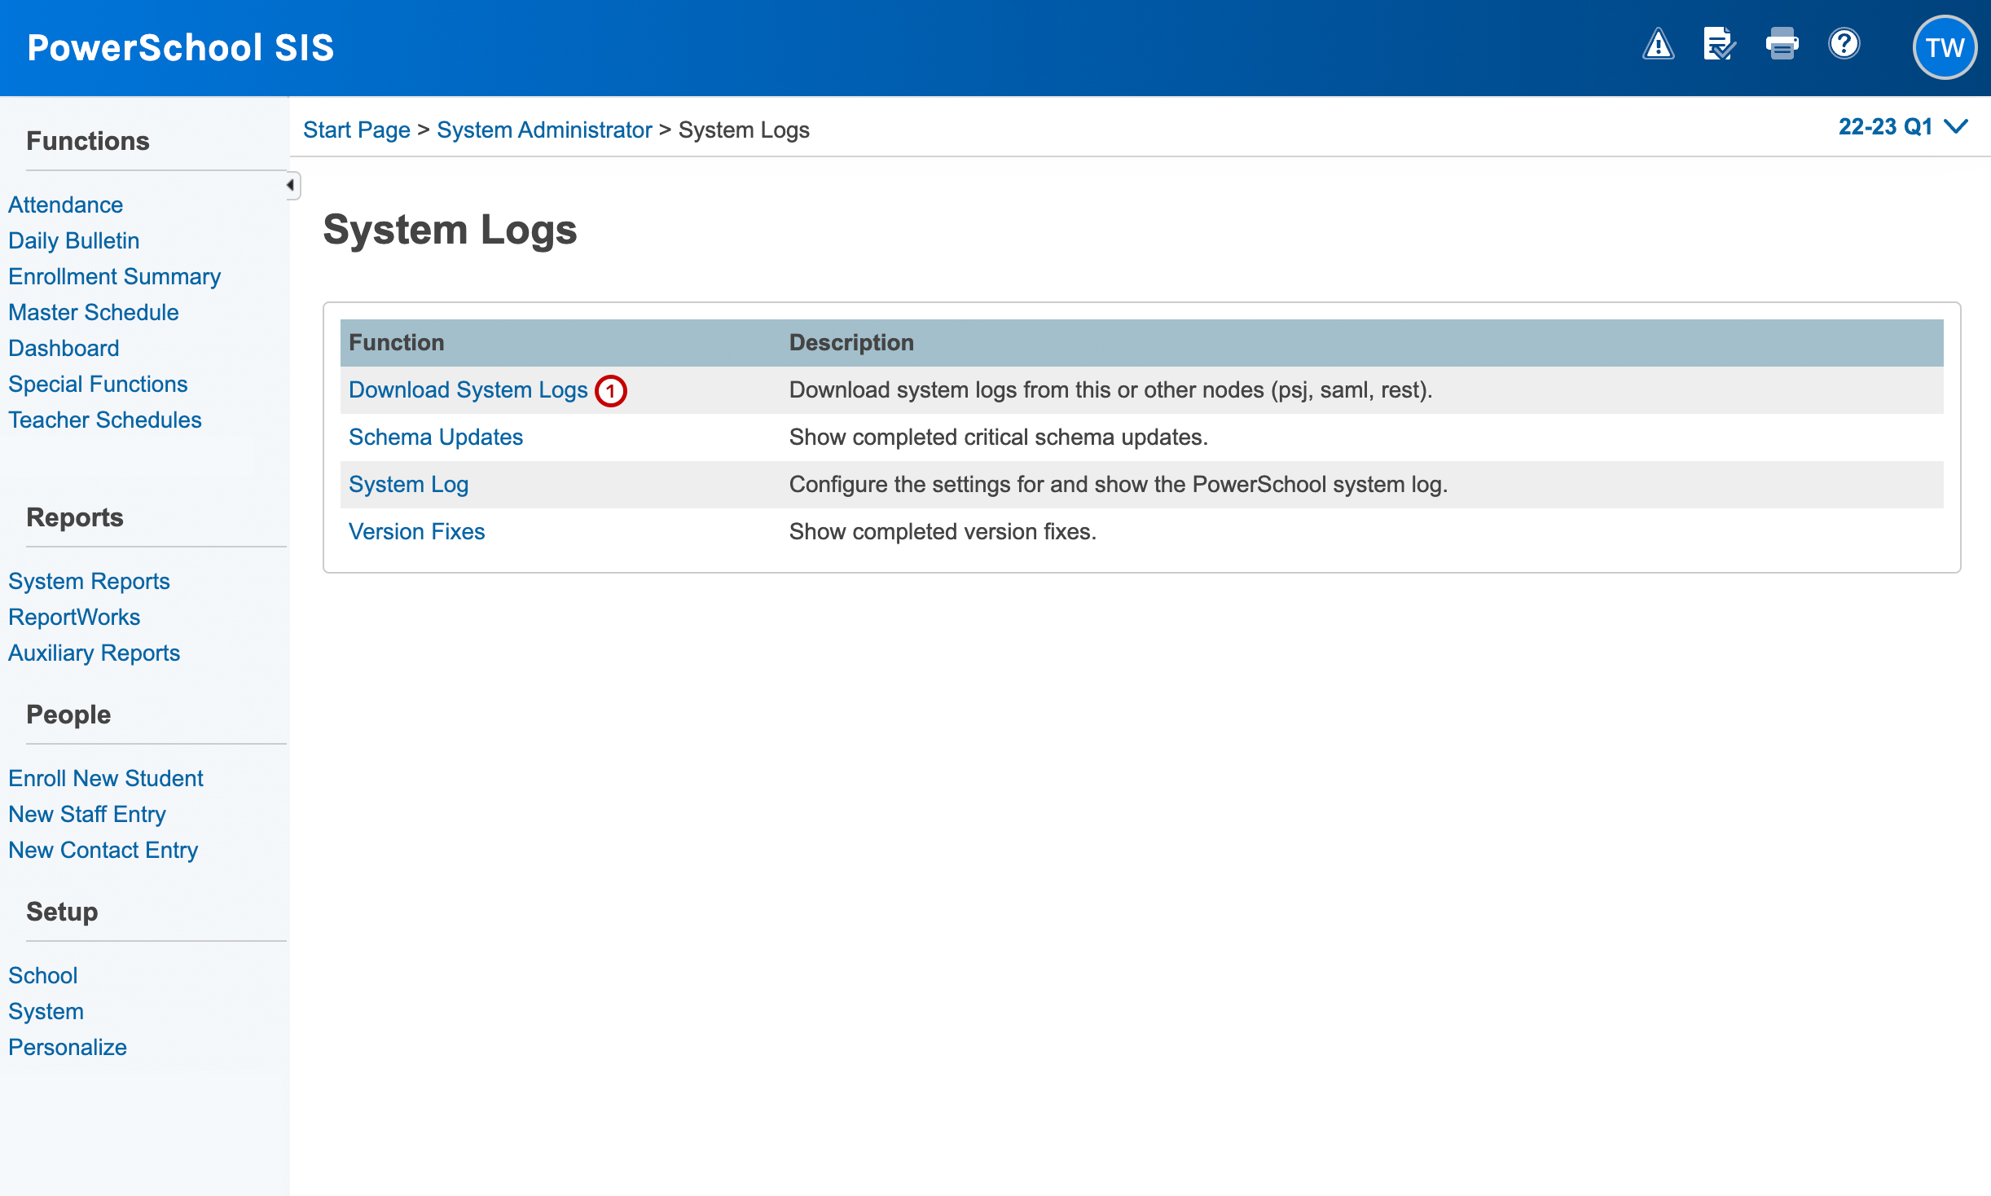This screenshot has width=1991, height=1196.
Task: Open Attendance in Functions menu
Action: click(x=66, y=205)
